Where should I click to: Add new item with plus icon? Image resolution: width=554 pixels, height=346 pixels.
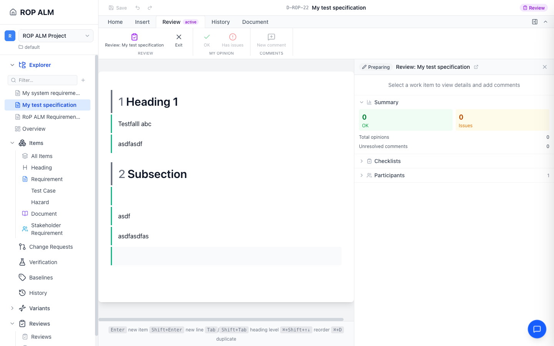[x=83, y=80]
